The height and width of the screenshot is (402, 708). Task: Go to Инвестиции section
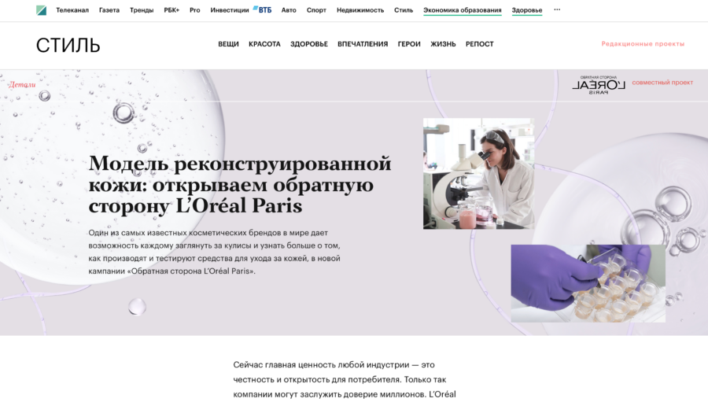coord(230,10)
